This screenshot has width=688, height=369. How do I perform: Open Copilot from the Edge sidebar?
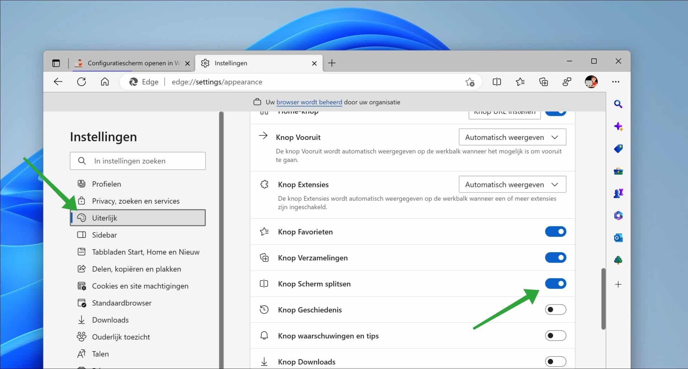(x=618, y=126)
